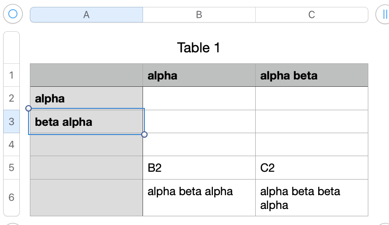Click the cell containing "C2"

pyautogui.click(x=312, y=168)
